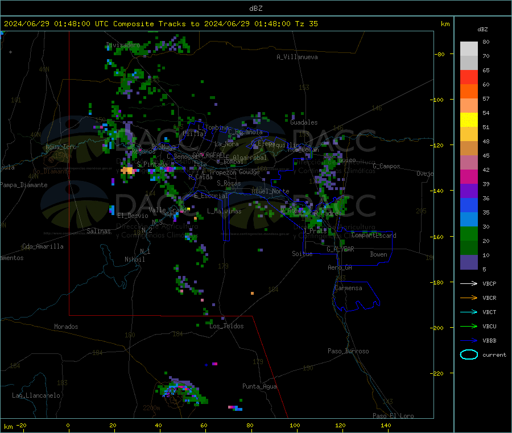This screenshot has width=512, height=433.
Task: Click the blue 35 dBZ legend swatch
Action: click(x=469, y=205)
